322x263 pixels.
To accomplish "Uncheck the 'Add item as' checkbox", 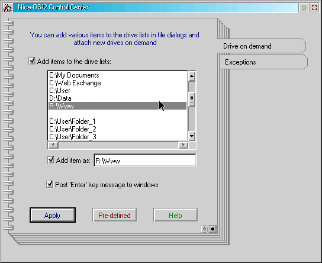I will (x=51, y=160).
